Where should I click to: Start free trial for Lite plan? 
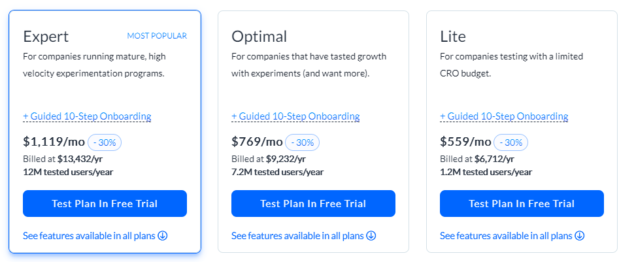coord(522,203)
